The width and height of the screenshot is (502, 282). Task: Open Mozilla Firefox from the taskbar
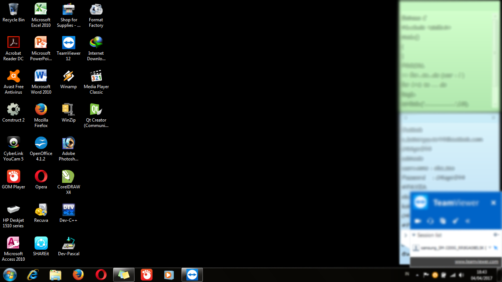coord(78,275)
